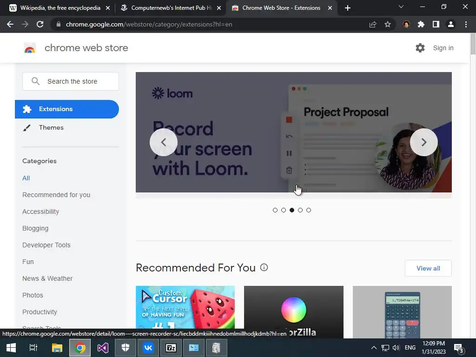Toggle the Chrome side panel icon
This screenshot has height=357, width=476.
(x=436, y=24)
